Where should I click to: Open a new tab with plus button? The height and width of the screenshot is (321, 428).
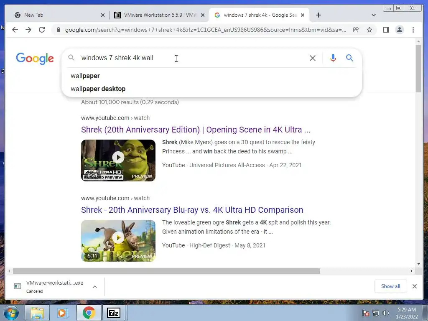click(x=318, y=15)
